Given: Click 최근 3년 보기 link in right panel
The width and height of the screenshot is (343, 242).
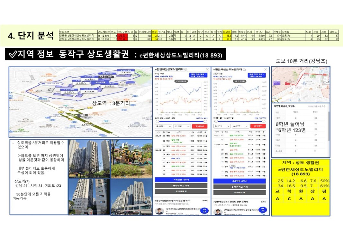Looking at the screenshot, I should pos(260,118).
